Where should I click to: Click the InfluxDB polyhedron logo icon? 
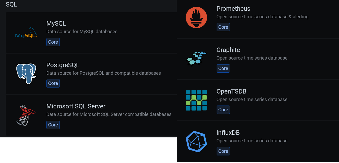pos(196,141)
